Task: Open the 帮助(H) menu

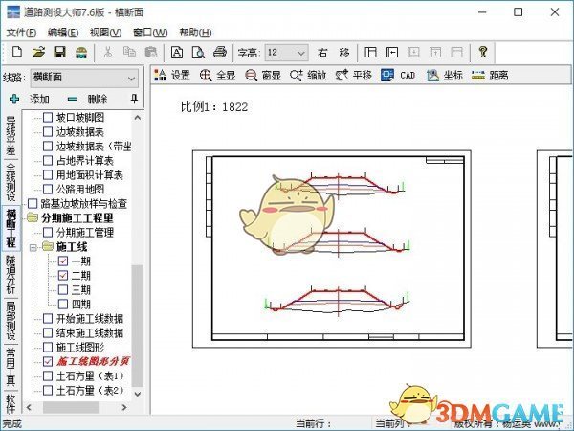Action: (195, 33)
